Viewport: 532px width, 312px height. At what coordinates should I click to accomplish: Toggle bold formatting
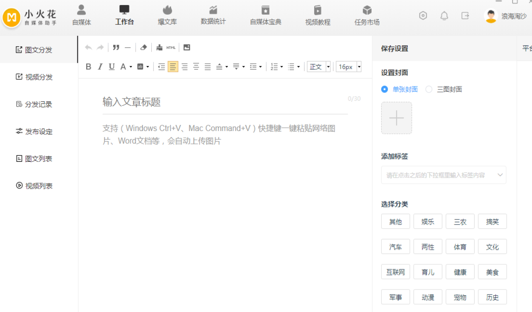pos(89,67)
